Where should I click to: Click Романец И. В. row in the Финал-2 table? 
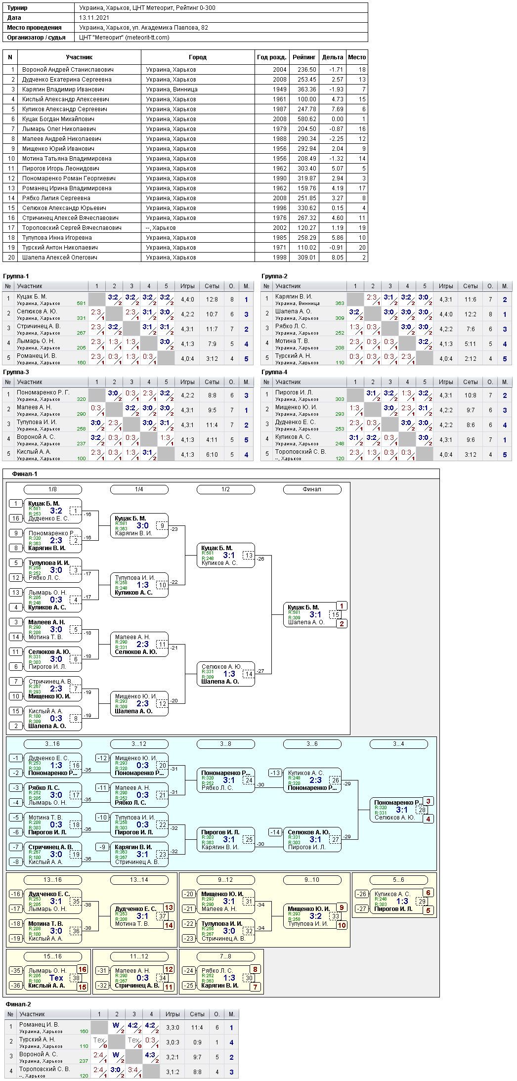(122, 1027)
